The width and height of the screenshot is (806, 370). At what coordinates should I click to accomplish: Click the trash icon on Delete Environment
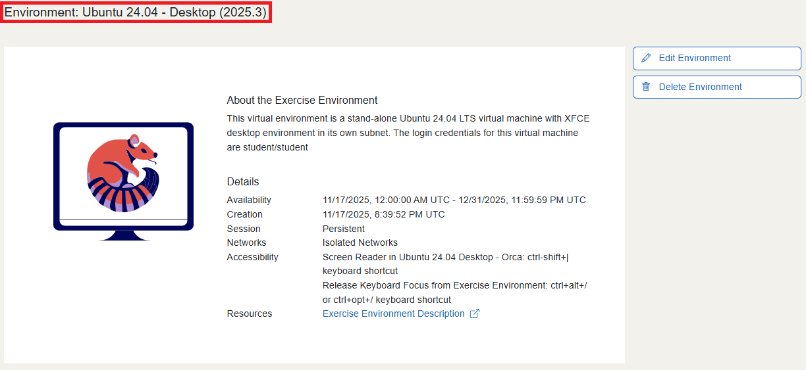[x=646, y=87]
